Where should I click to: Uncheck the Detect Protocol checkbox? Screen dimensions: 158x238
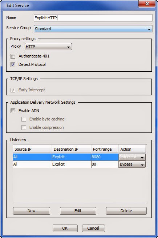[13, 64]
